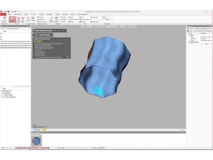The image size is (213, 160).
Task: Open the Sew Boundaries tool
Action: [84, 19]
